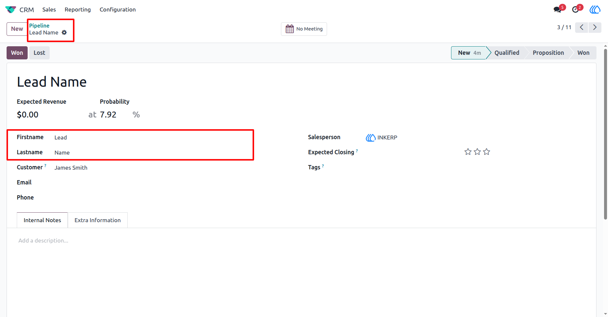Screen dimensions: 608x317
Task: Switch to the Extra Information tab
Action: (98, 220)
